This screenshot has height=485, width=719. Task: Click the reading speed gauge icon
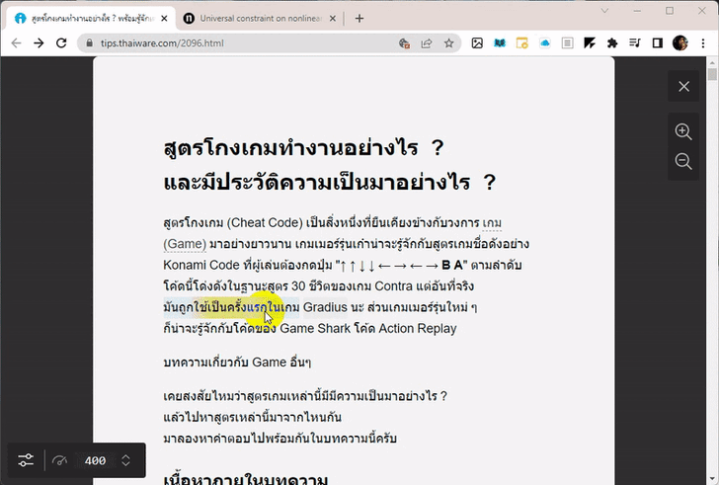point(59,460)
